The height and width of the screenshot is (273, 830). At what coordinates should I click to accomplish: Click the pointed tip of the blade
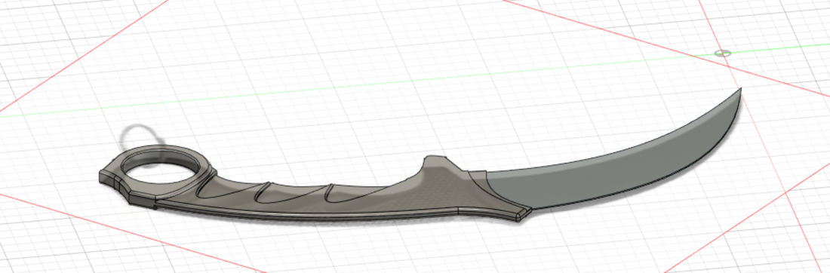pos(740,90)
